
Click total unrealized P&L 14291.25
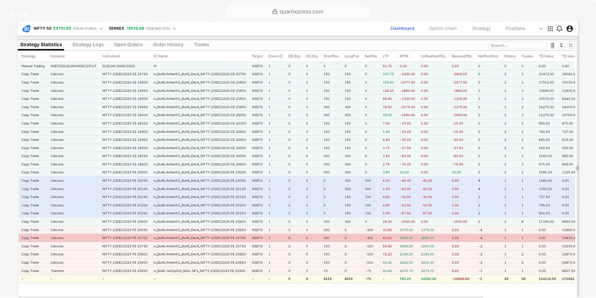pyautogui.click(x=429, y=279)
